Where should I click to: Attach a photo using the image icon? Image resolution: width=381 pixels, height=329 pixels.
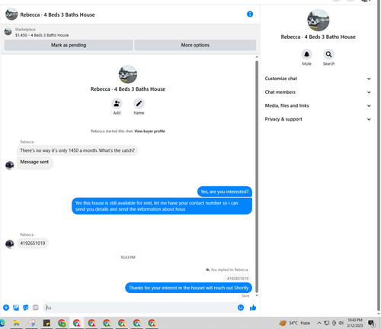16,308
